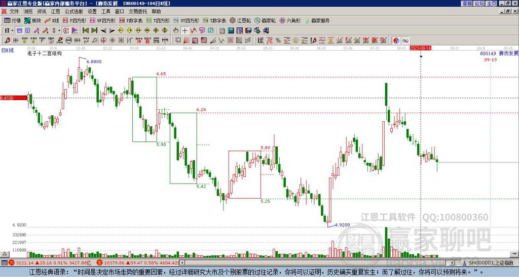Screen dimensions: 519x277
Task: Select the percent % retracement tool
Action: pyautogui.click(x=278, y=40)
